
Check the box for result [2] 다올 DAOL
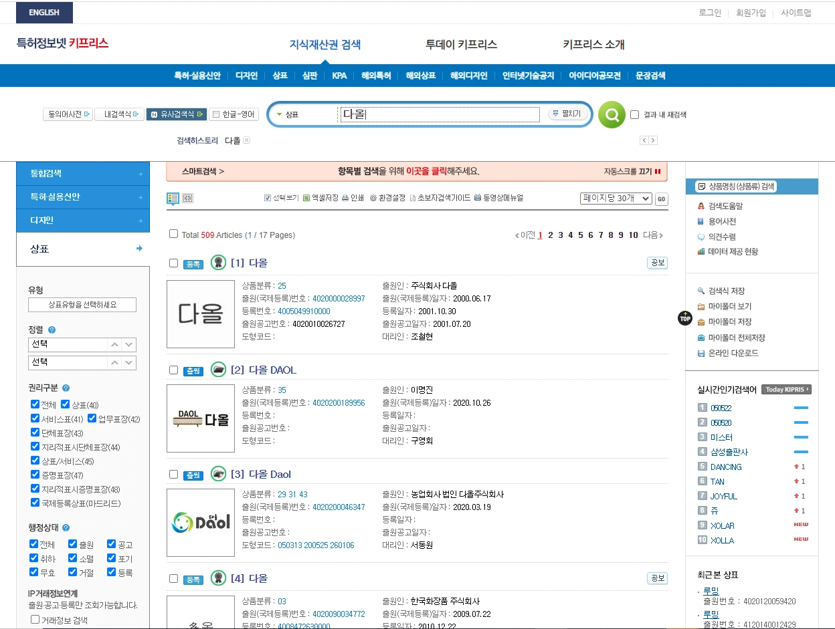coord(174,370)
